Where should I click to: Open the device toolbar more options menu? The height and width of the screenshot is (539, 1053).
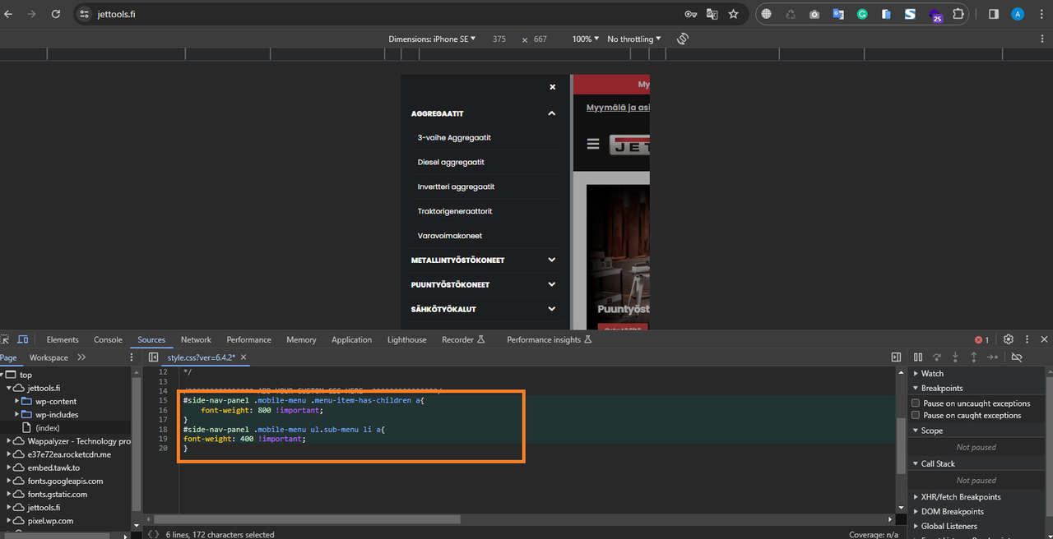1044,39
